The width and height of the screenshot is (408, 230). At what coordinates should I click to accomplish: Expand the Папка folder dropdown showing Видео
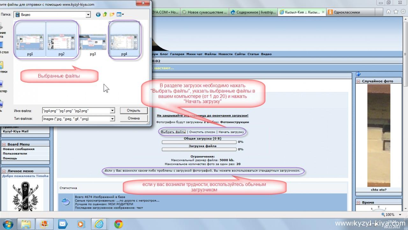coord(88,15)
